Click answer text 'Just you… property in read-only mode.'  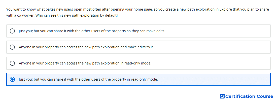[x=88, y=79]
